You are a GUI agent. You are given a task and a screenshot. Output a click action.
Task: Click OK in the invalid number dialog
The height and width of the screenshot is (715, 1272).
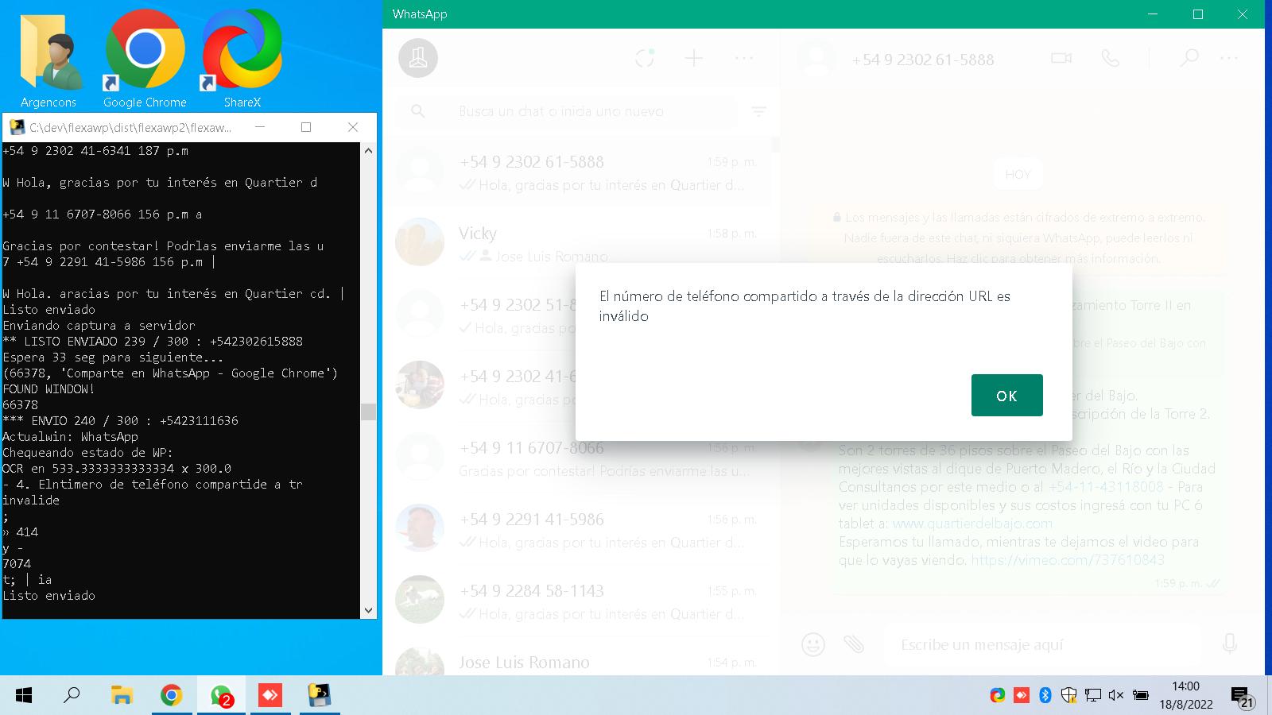click(x=1006, y=395)
